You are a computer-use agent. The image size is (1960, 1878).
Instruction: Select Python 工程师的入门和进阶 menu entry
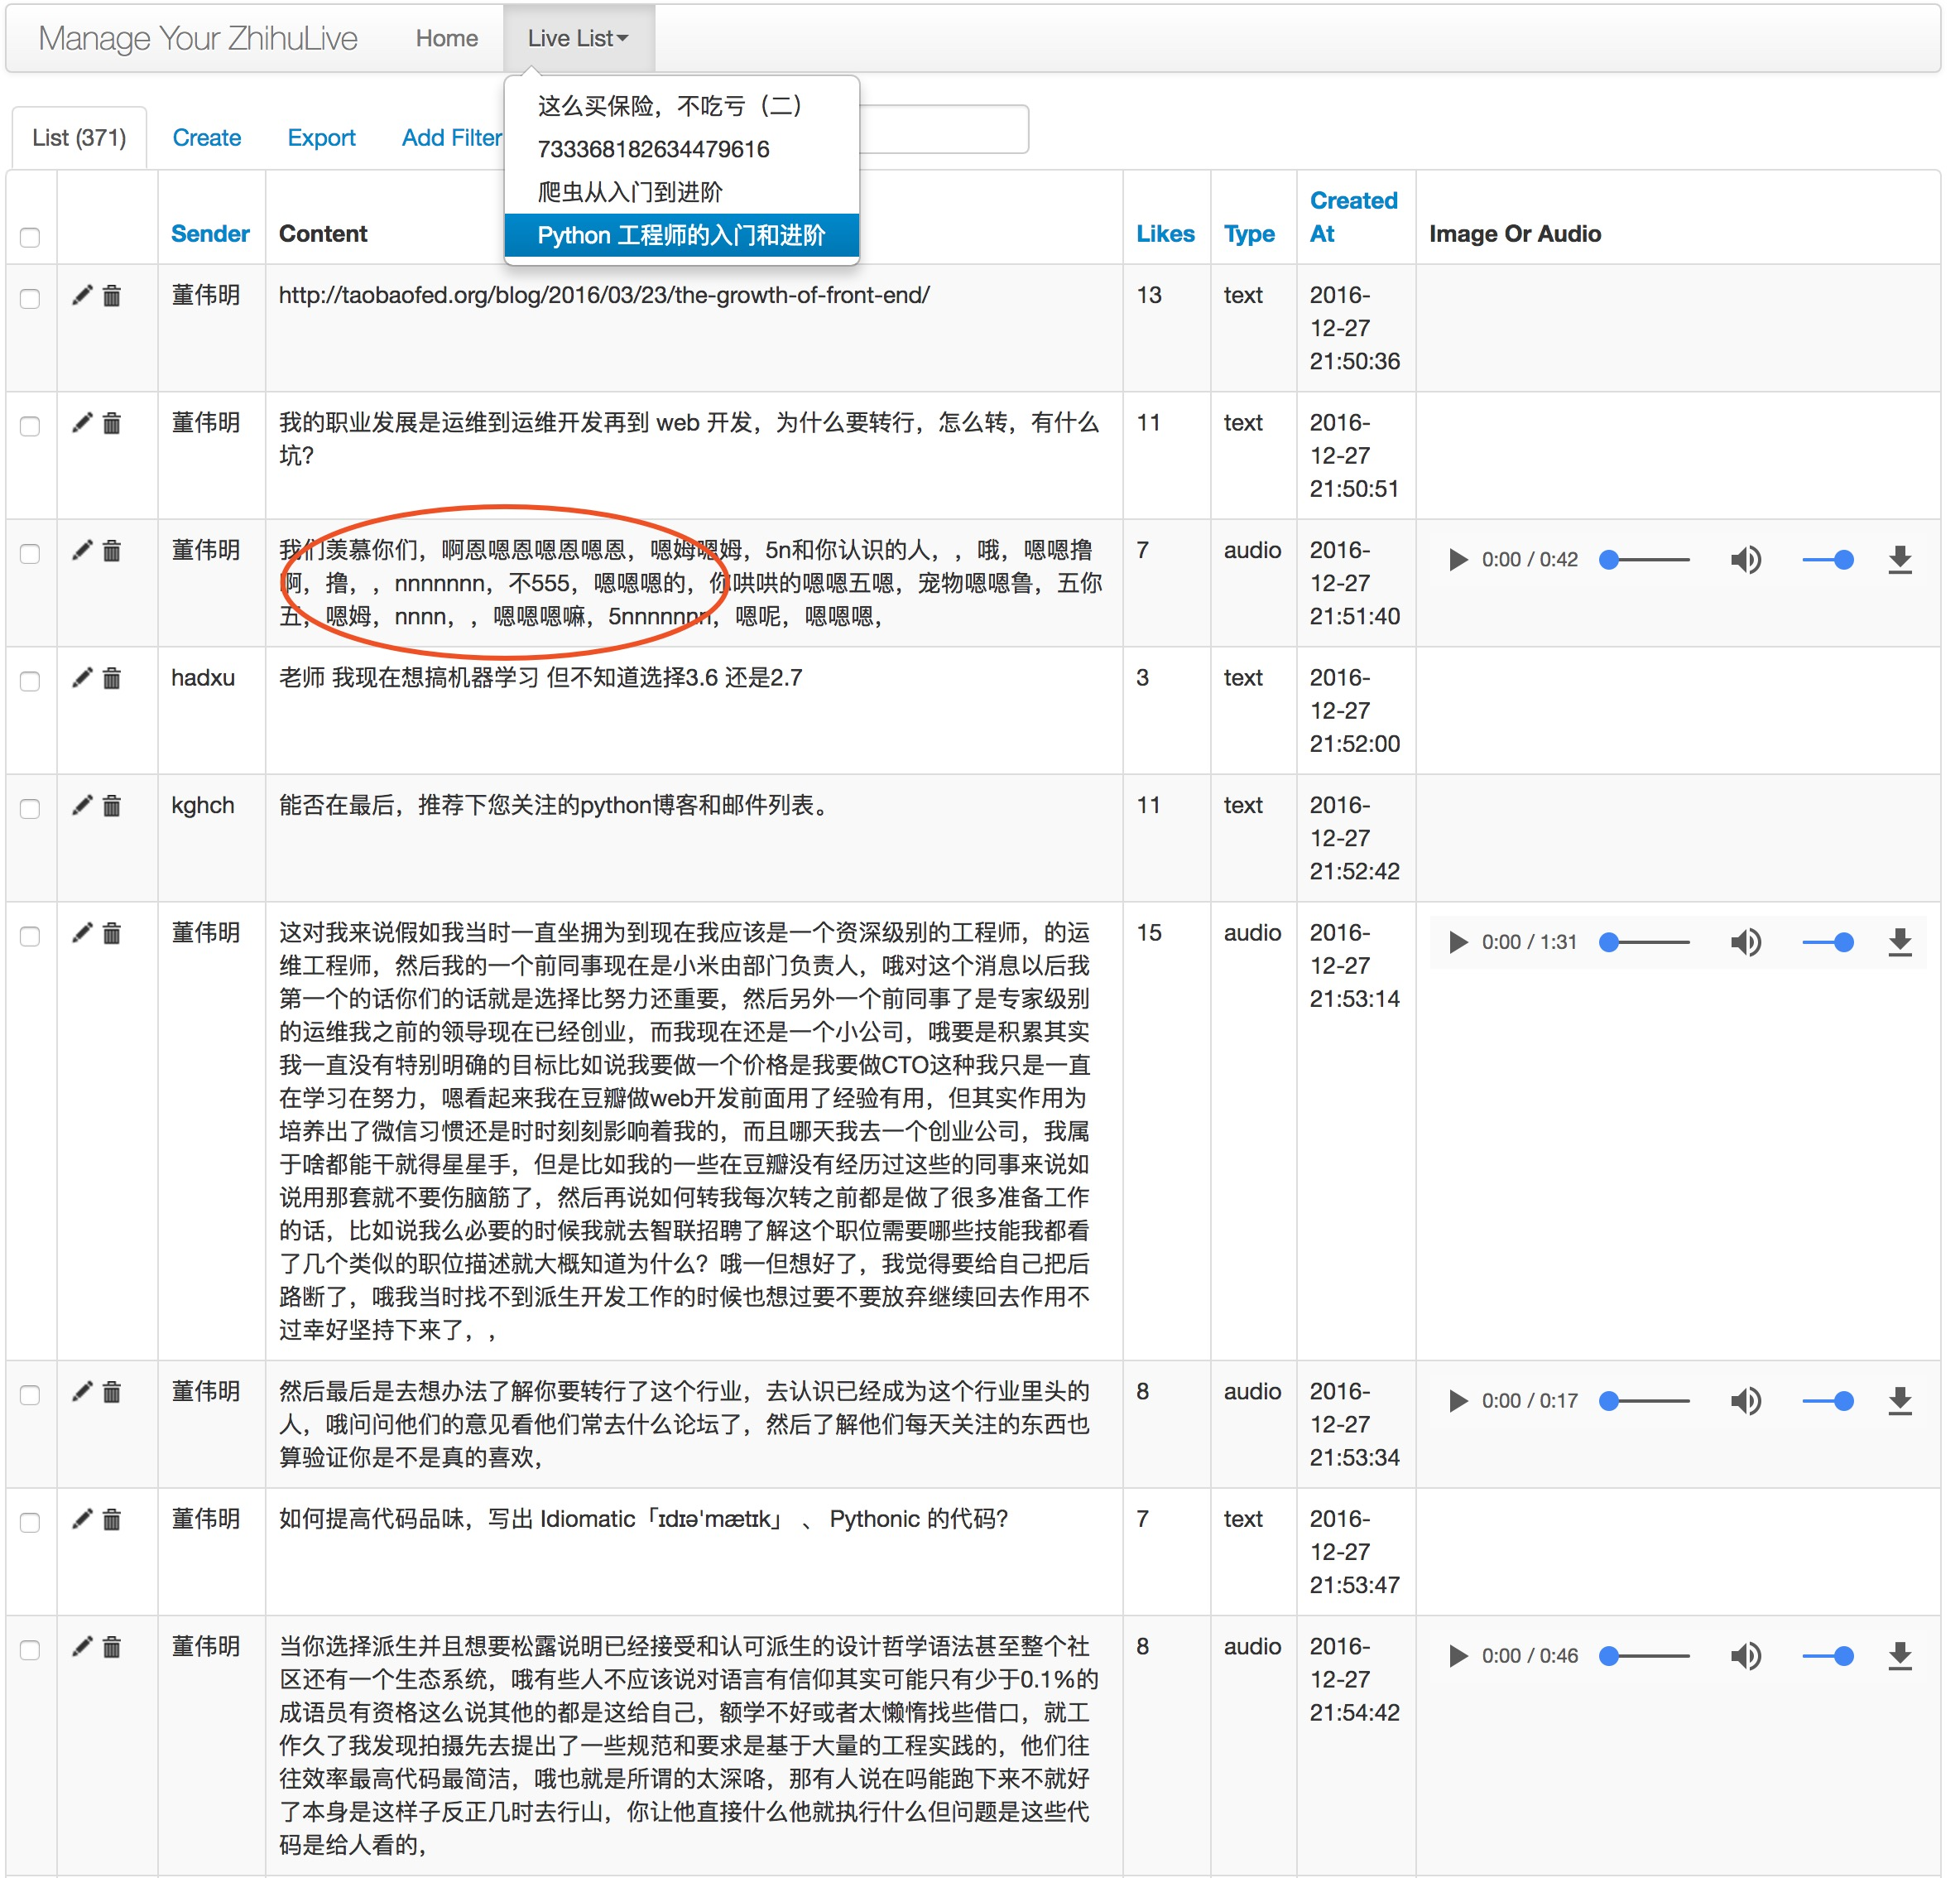click(681, 235)
